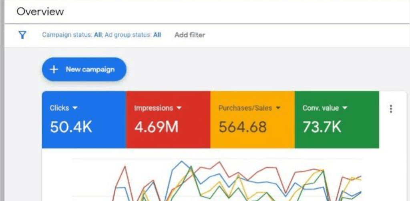Click the blue filter funnel icon
Screen dimensions: 410x201
tap(22, 35)
